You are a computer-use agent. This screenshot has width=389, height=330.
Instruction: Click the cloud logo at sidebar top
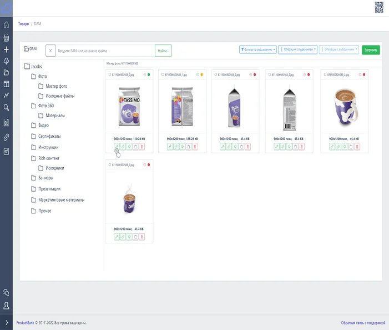point(6,8)
